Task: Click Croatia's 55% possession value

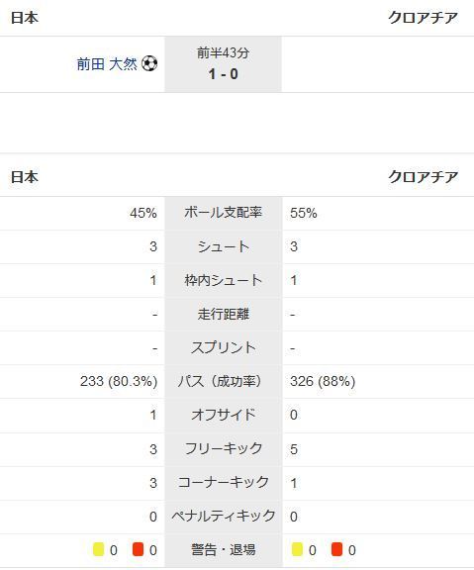Action: [x=304, y=213]
